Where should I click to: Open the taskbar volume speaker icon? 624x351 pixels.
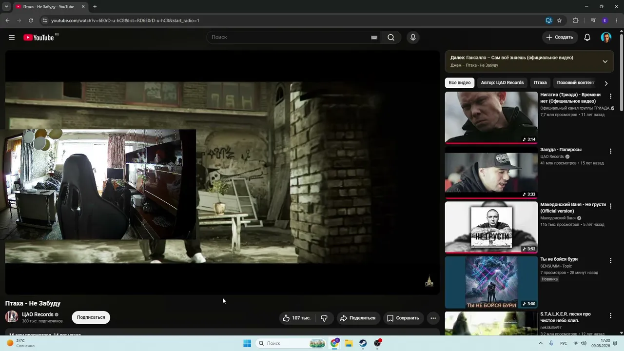(584, 343)
